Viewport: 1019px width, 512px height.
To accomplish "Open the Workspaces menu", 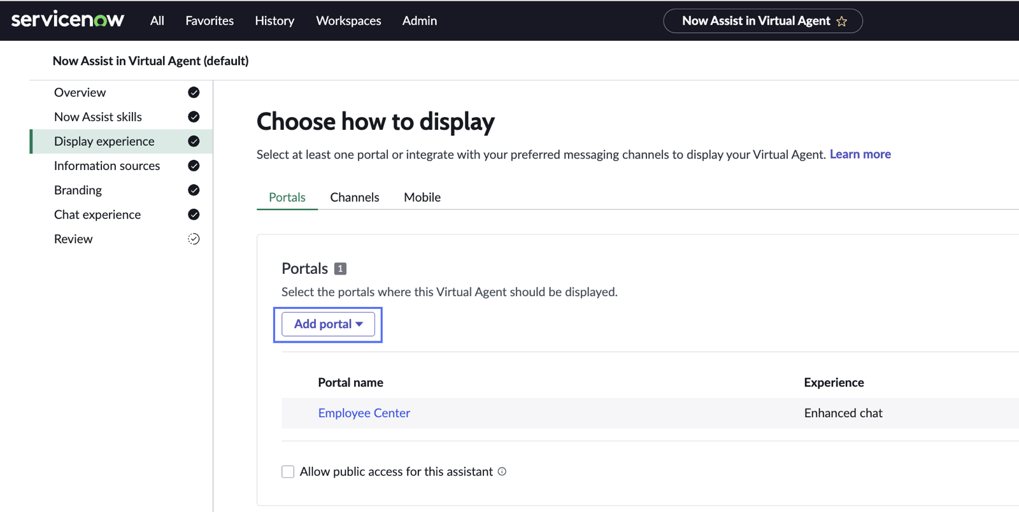I will pos(348,20).
